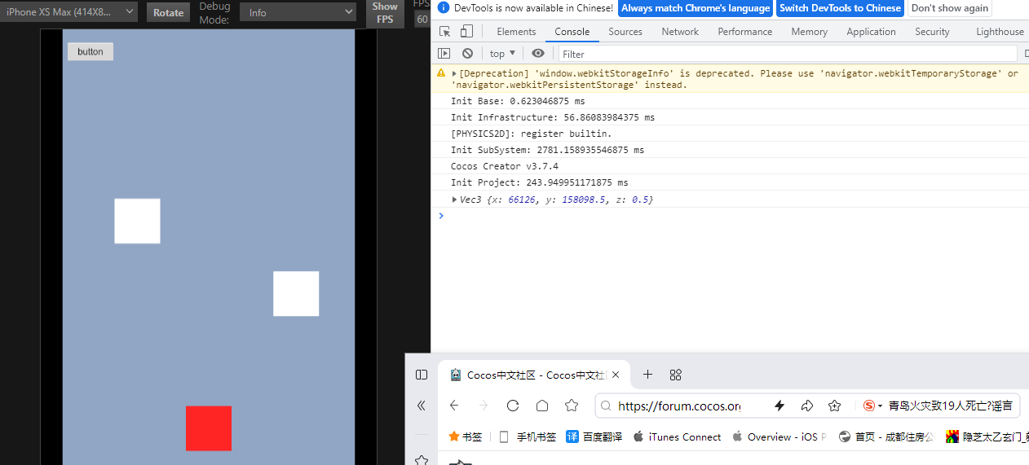Click the 'button' in the game preview
Viewport: 1029px width, 465px height.
click(x=91, y=51)
